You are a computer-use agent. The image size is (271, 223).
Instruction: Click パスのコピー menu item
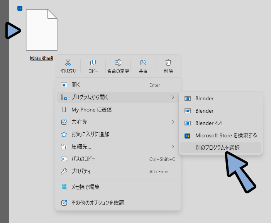pyautogui.click(x=83, y=159)
